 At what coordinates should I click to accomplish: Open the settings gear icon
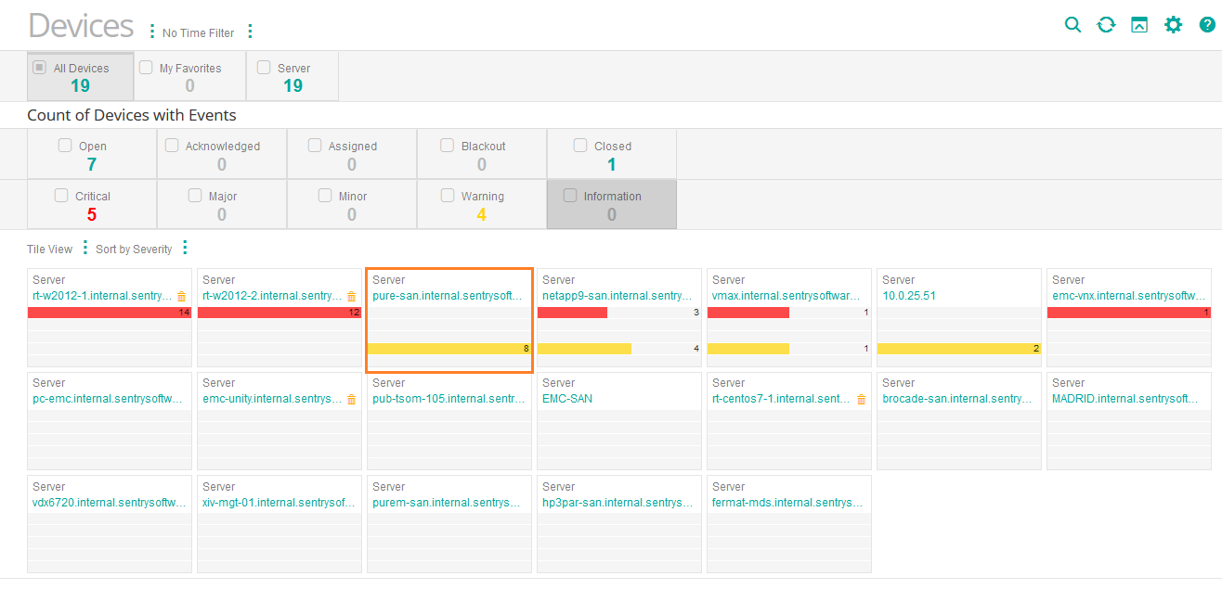pyautogui.click(x=1173, y=25)
